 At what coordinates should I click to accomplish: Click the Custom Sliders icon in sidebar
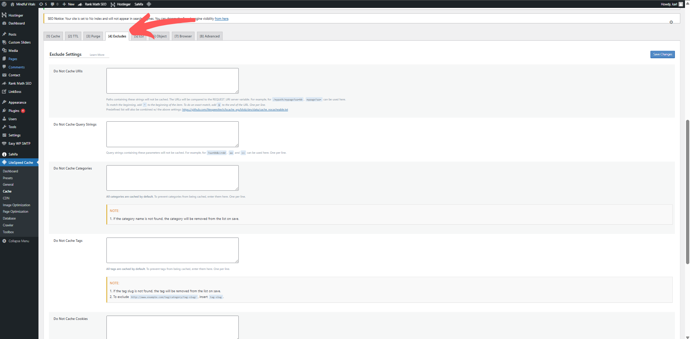click(x=4, y=42)
